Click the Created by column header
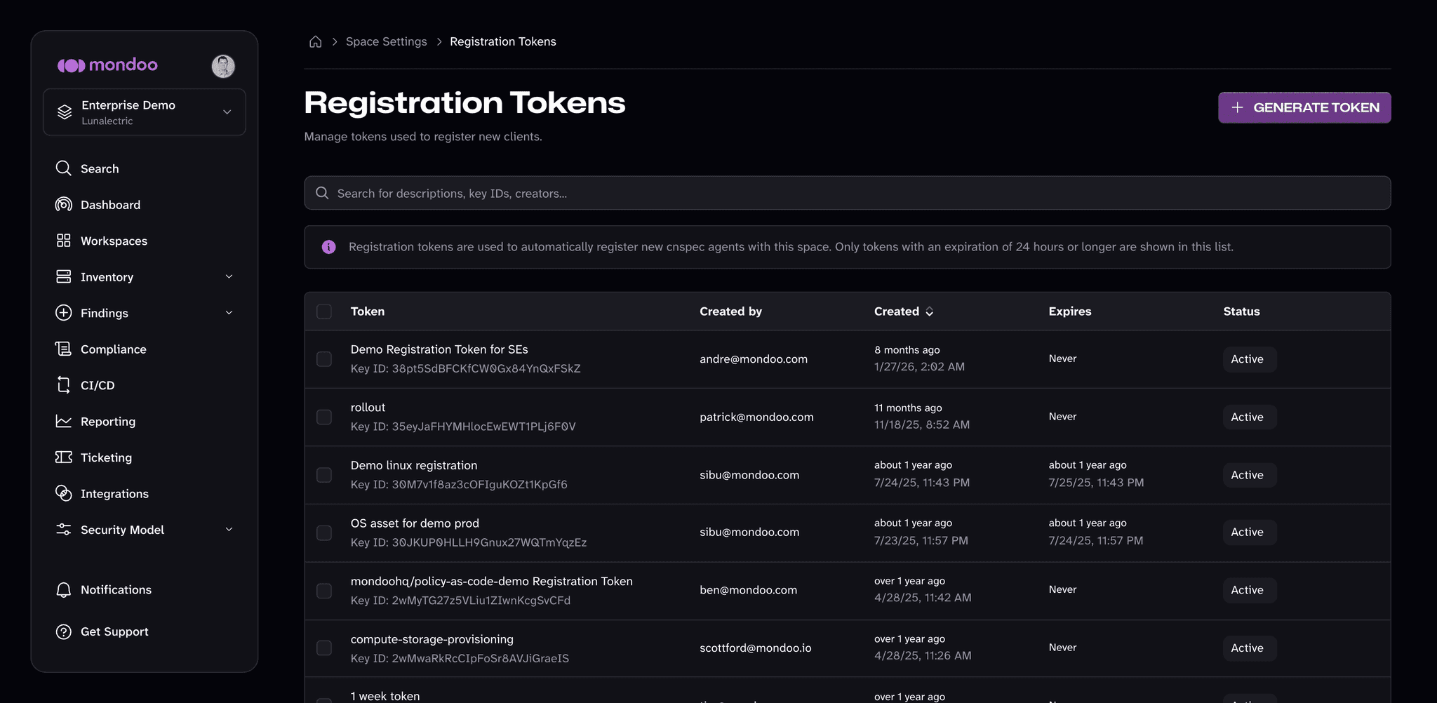This screenshot has height=703, width=1437. tap(730, 312)
